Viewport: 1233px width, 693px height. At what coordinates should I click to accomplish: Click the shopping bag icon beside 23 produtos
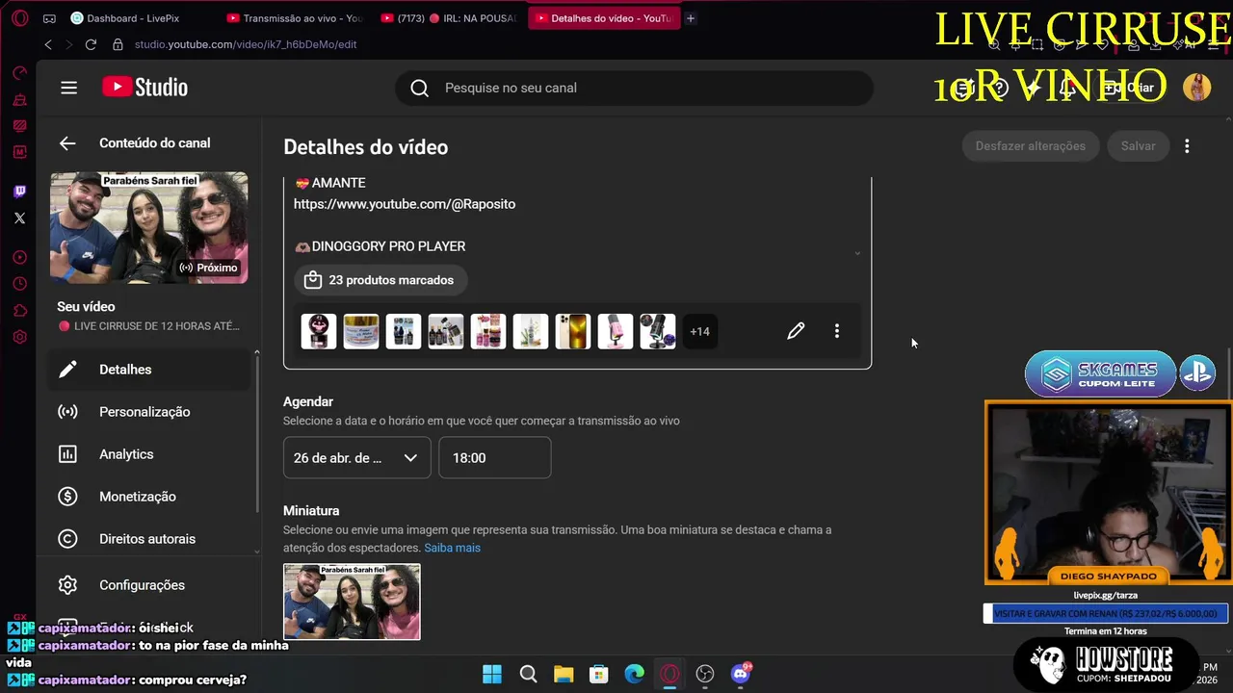[x=312, y=280]
